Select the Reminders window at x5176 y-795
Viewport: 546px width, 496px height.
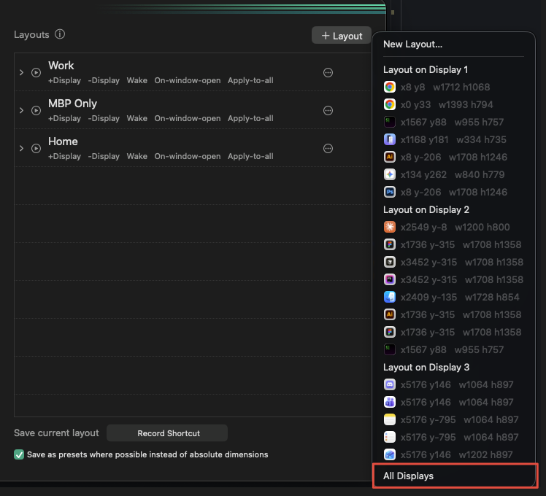click(453, 437)
